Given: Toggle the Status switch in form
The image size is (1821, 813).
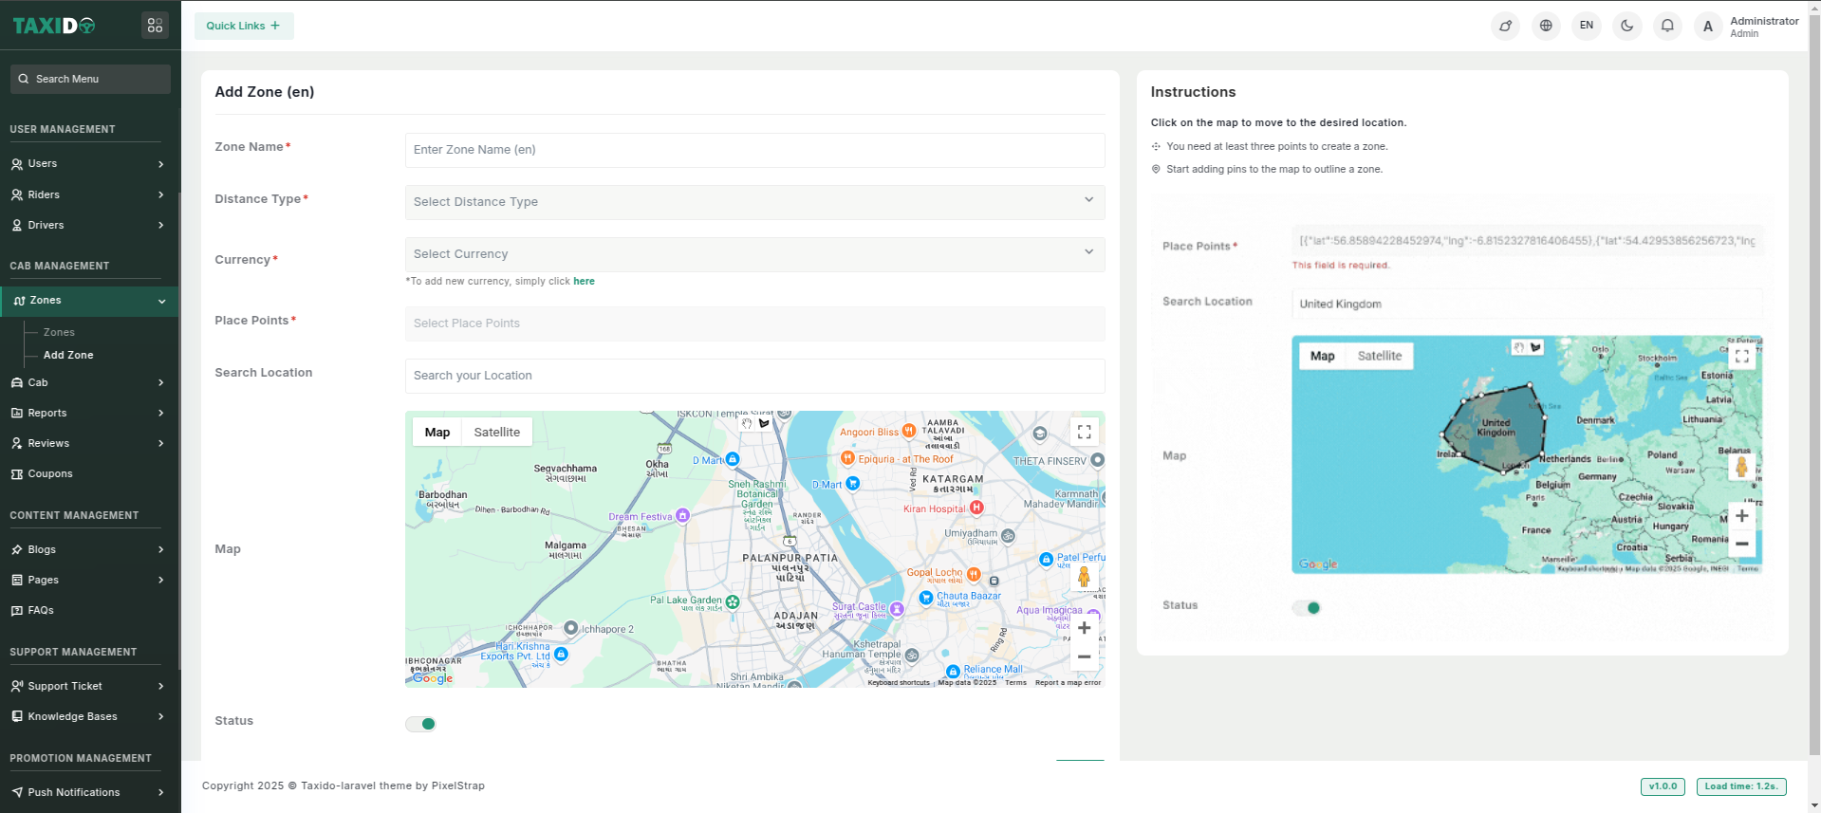Looking at the screenshot, I should (420, 724).
